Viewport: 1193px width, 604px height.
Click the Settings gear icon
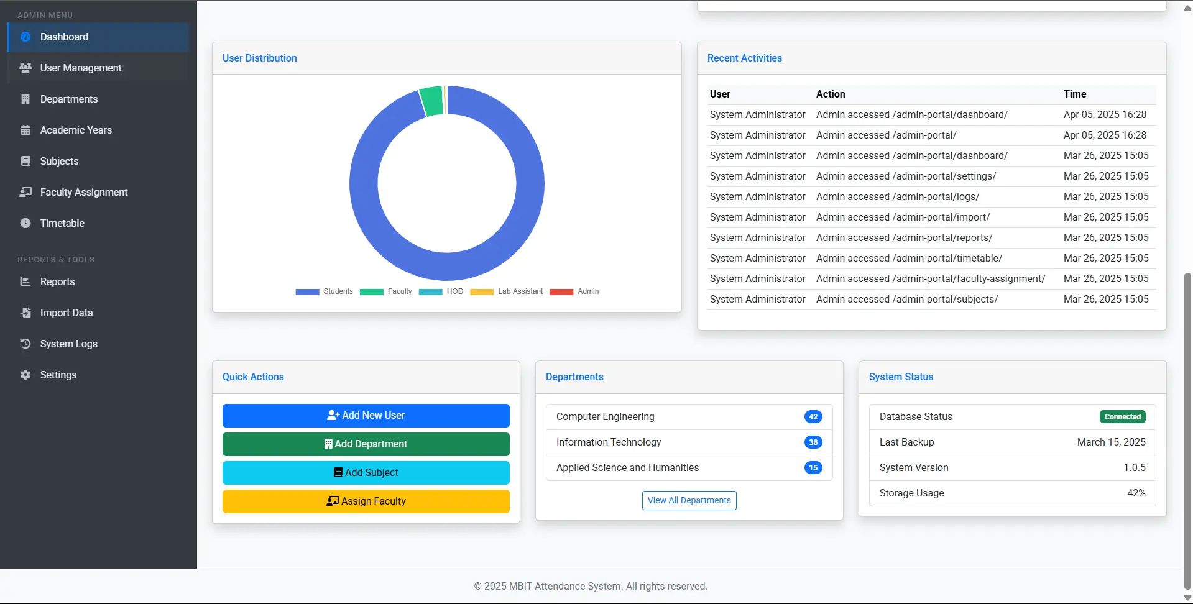tap(25, 375)
